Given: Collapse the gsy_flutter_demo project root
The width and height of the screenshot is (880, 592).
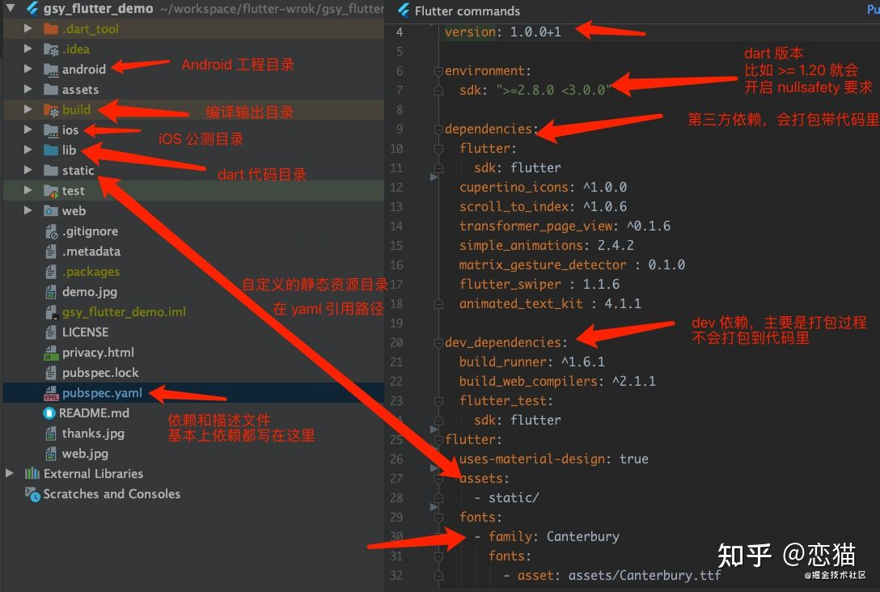Looking at the screenshot, I should (x=10, y=8).
